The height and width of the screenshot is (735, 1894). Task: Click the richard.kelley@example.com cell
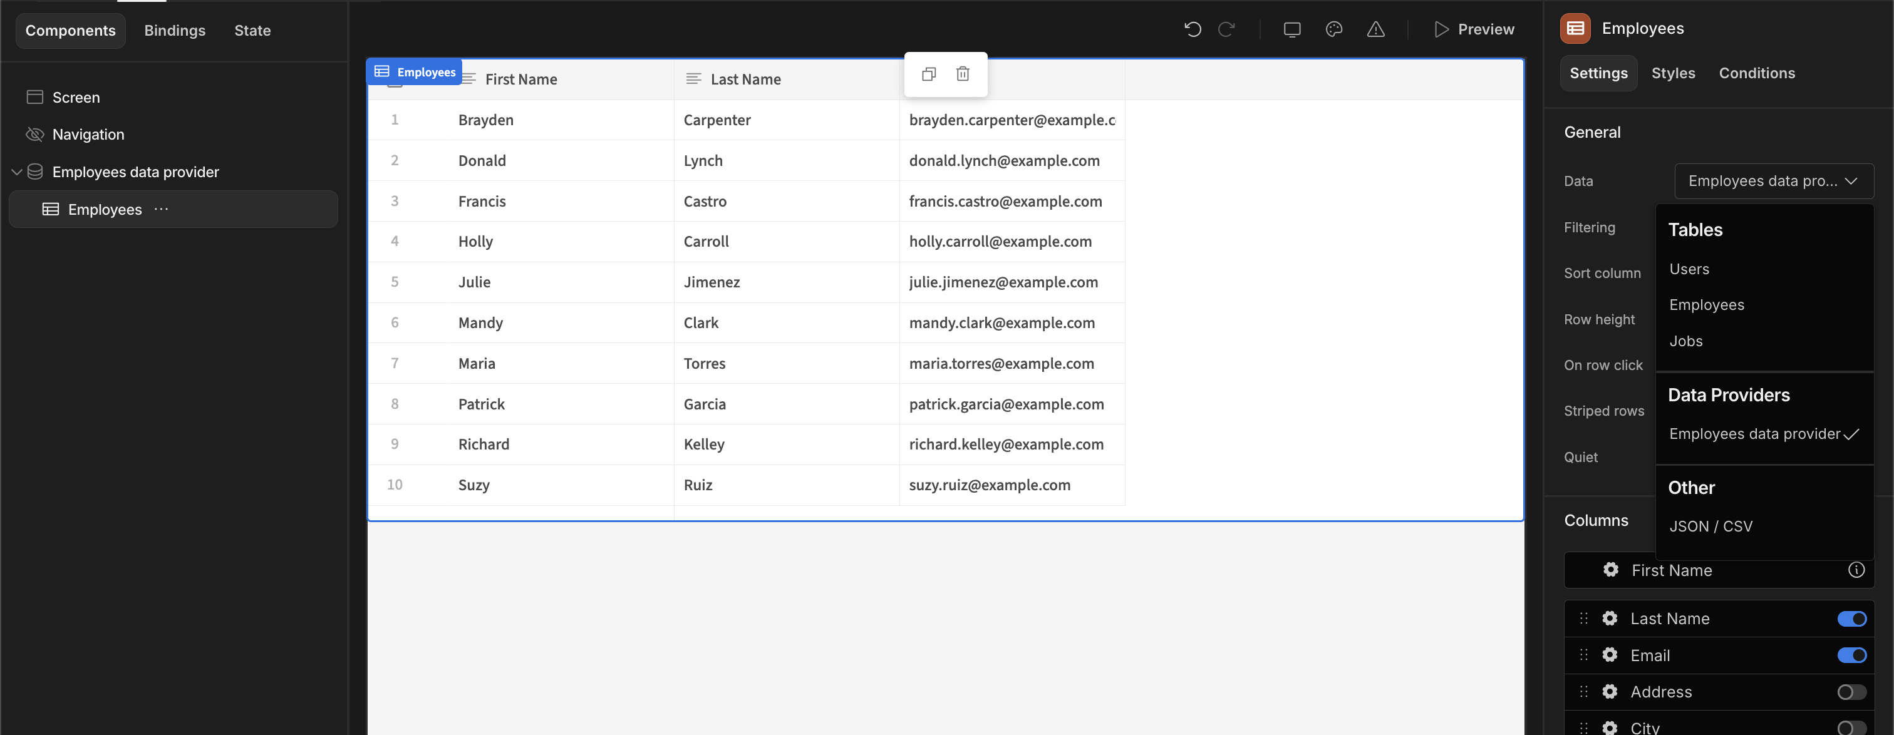click(x=1012, y=444)
